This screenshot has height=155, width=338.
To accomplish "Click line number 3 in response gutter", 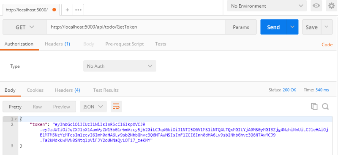I will click(12, 146).
